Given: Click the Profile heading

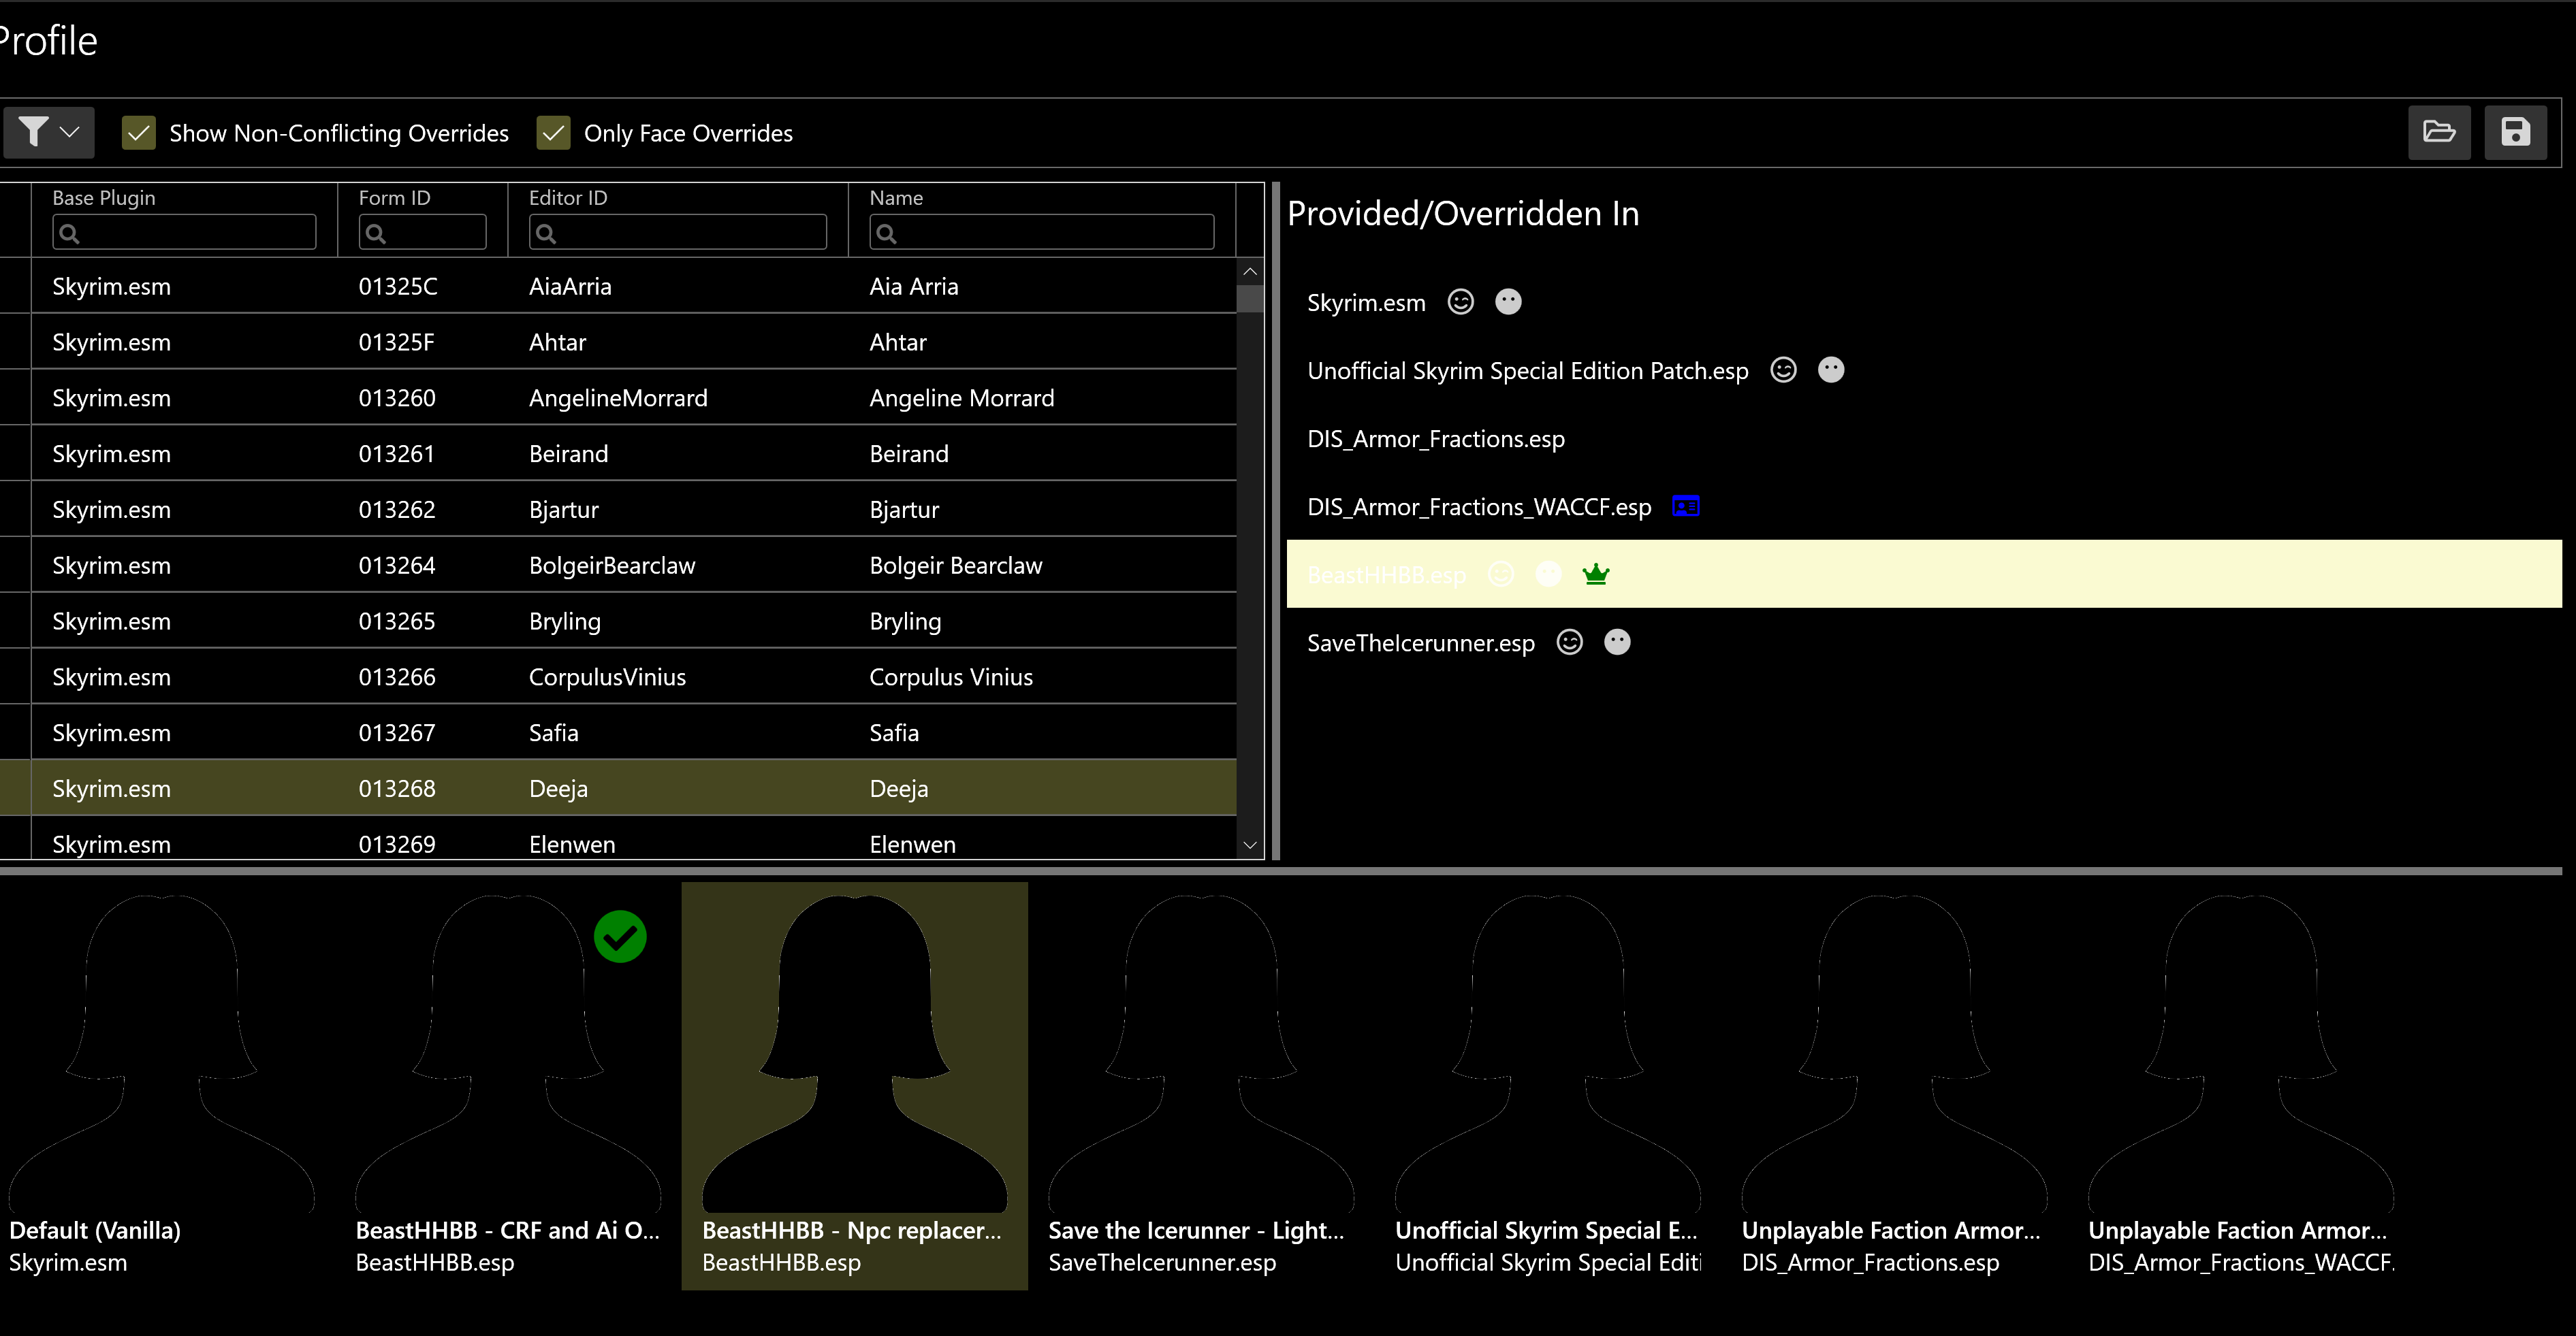Looking at the screenshot, I should 47,40.
